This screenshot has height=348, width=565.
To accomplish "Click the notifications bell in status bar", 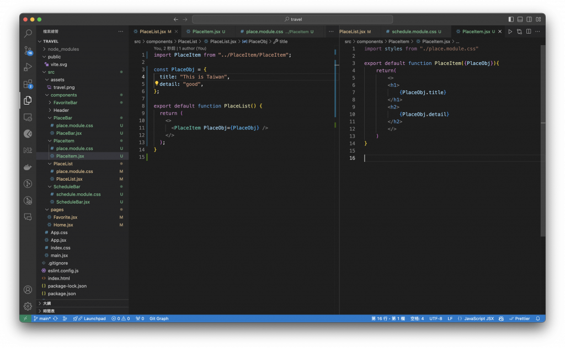I will pos(537,318).
